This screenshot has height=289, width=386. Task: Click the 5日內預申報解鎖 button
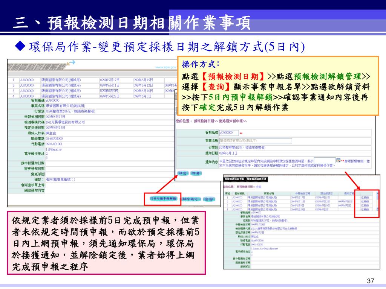click(x=163, y=199)
